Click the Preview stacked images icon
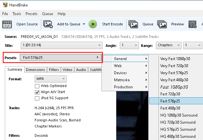This screenshot has height=140, width=203. [x=162, y=24]
